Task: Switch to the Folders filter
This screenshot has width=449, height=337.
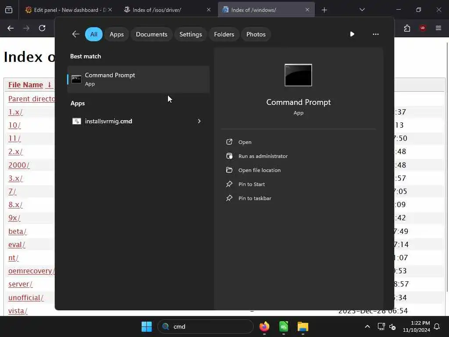Action: click(x=224, y=34)
